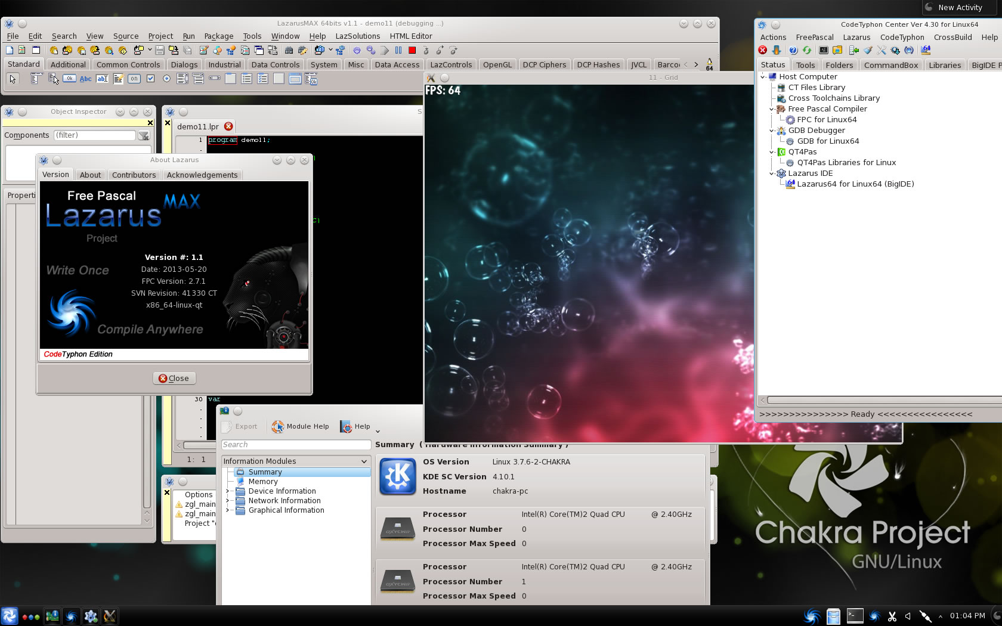Image resolution: width=1002 pixels, height=626 pixels.
Task: Collapse the Host Computer tree node
Action: coord(763,77)
